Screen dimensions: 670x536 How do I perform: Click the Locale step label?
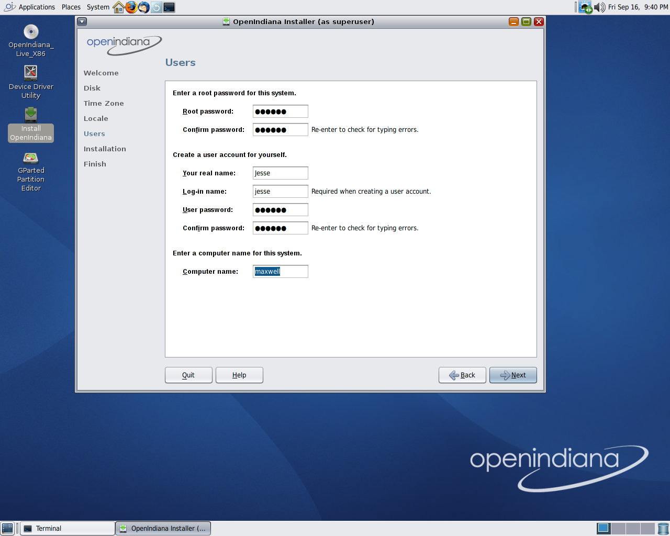[x=96, y=119]
